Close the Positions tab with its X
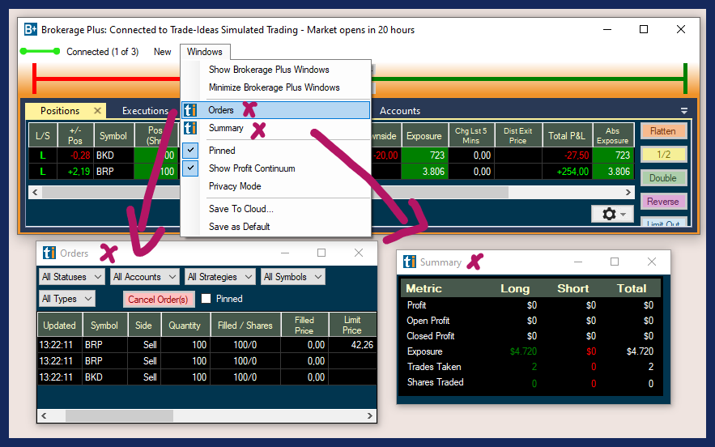715x447 pixels. click(x=97, y=111)
